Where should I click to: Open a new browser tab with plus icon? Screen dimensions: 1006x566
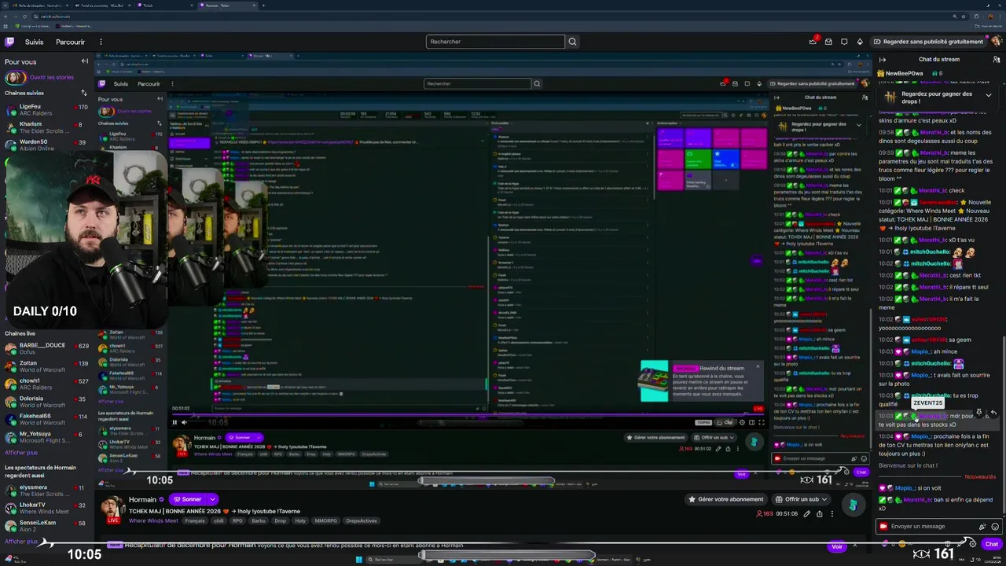point(263,6)
